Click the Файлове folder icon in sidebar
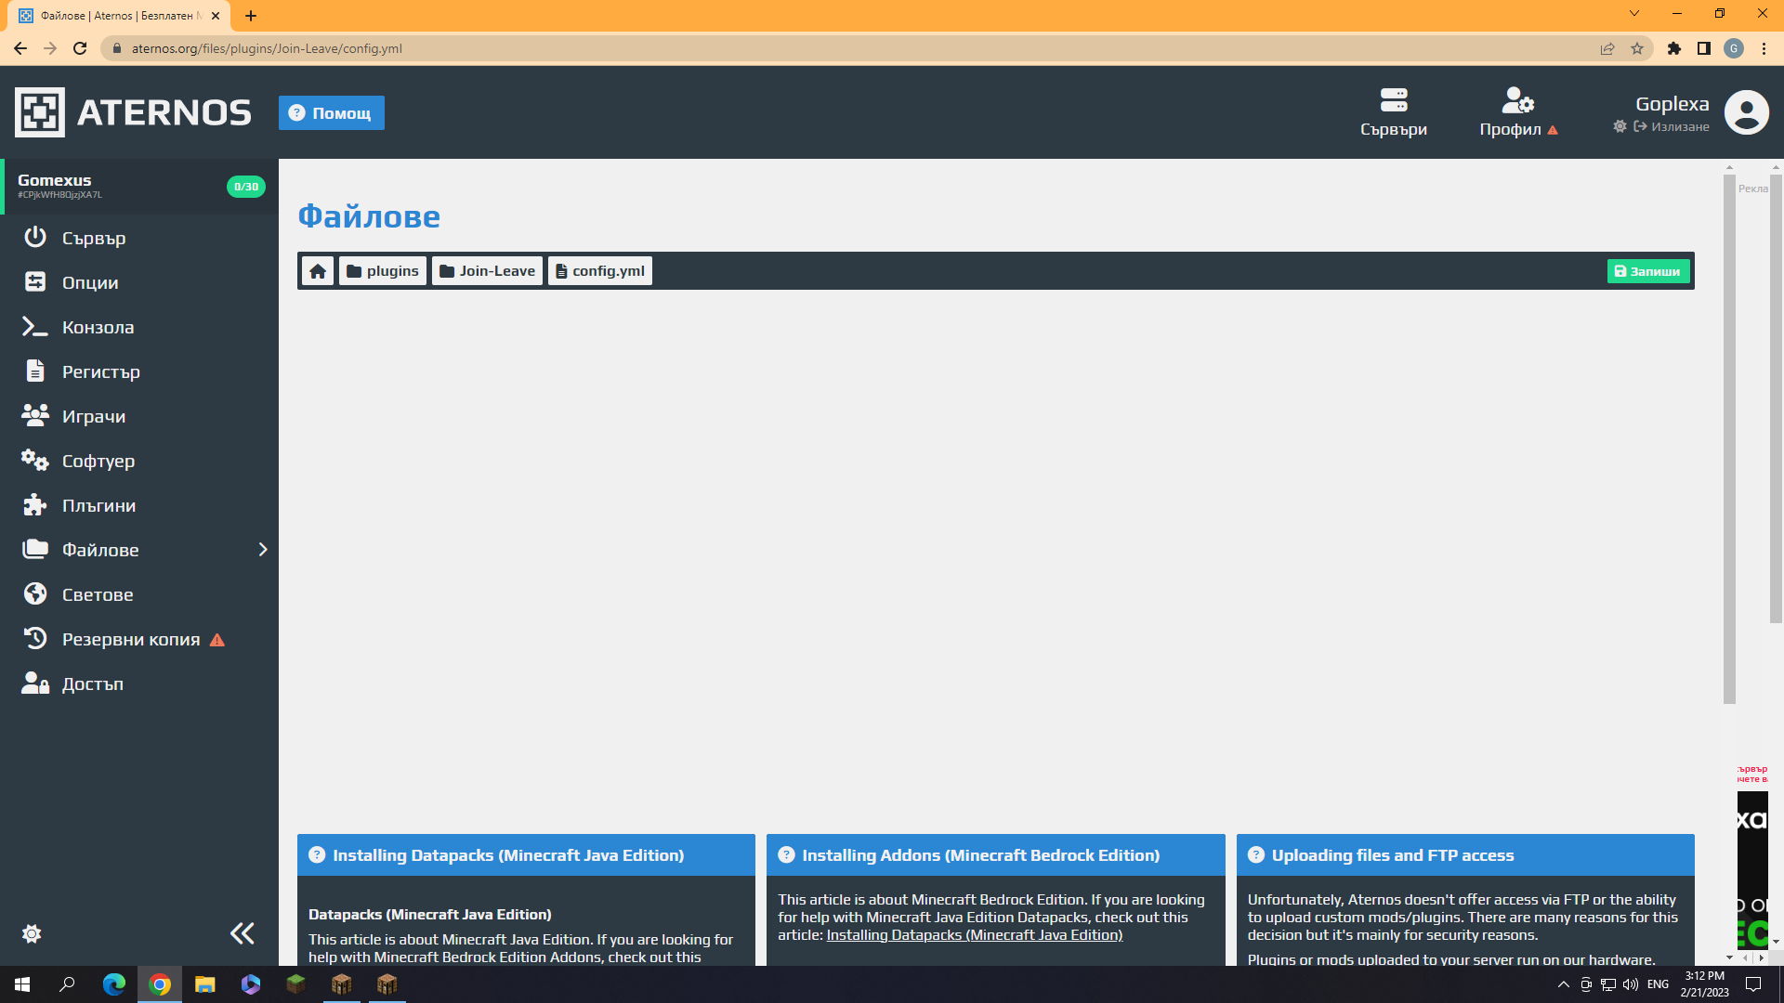The width and height of the screenshot is (1784, 1003). click(x=35, y=550)
